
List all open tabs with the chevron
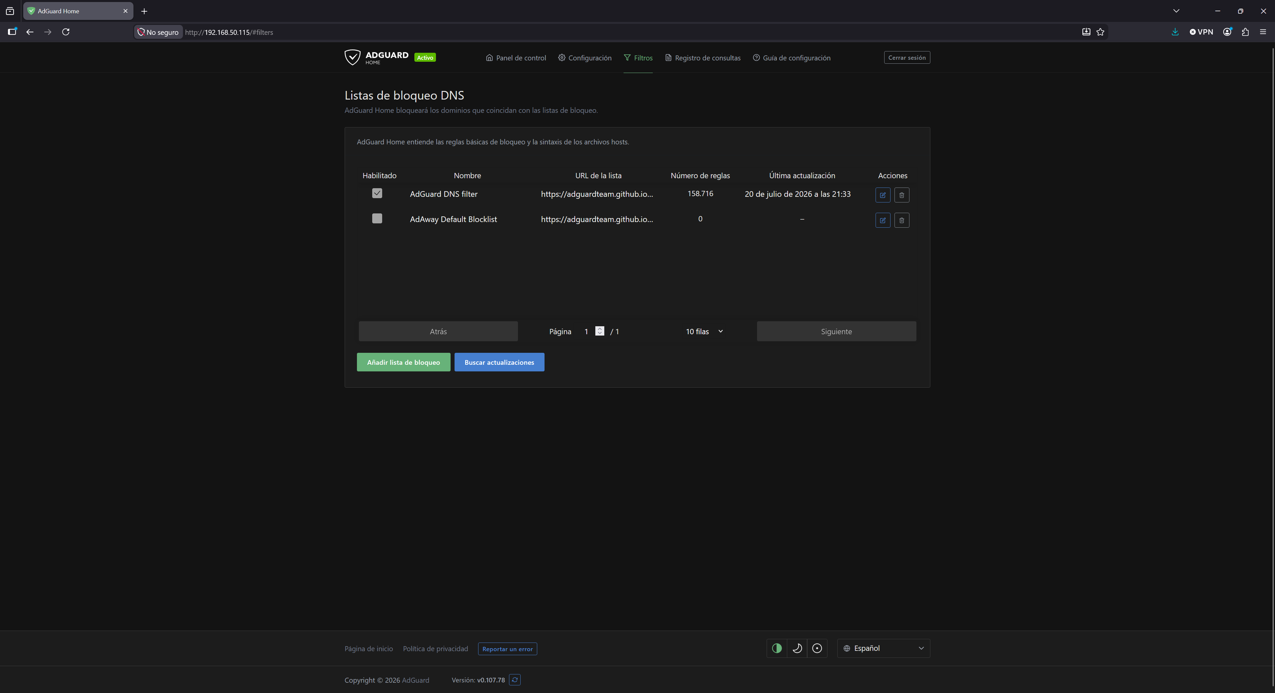(x=1176, y=11)
